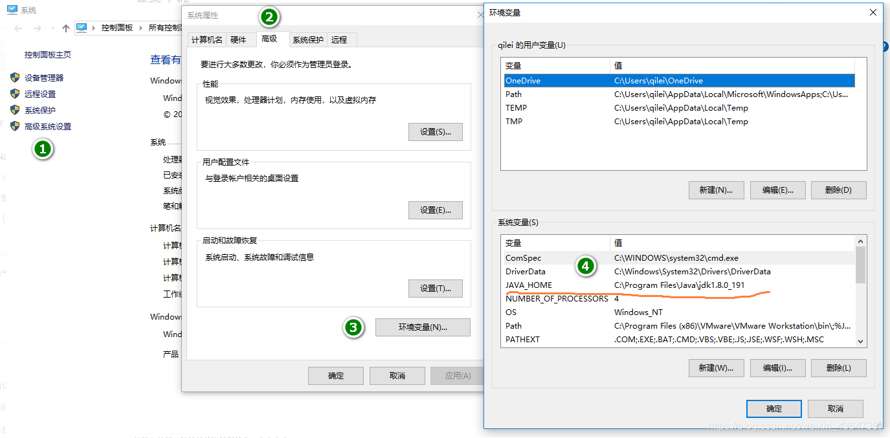Open 远程设置 link

click(x=40, y=94)
